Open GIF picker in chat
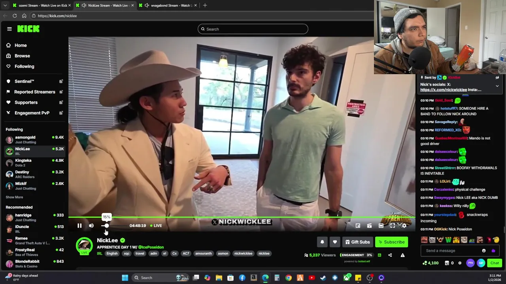This screenshot has width=506, height=284. (x=481, y=263)
